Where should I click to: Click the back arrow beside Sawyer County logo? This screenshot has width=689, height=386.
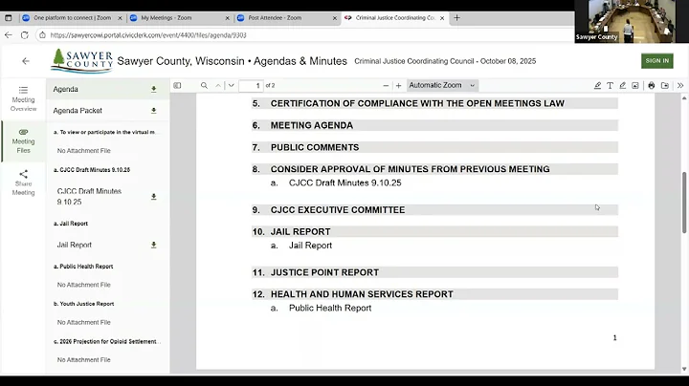(x=26, y=61)
